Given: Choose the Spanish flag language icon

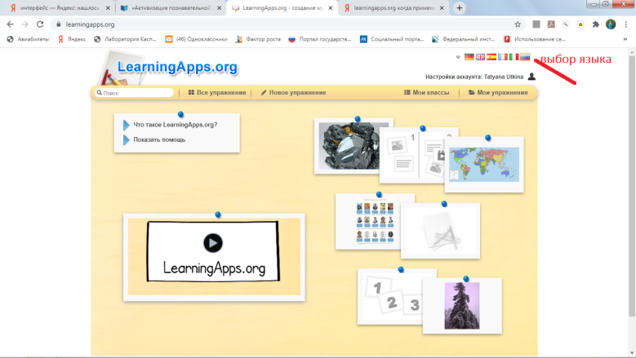Looking at the screenshot, I should click(x=491, y=57).
